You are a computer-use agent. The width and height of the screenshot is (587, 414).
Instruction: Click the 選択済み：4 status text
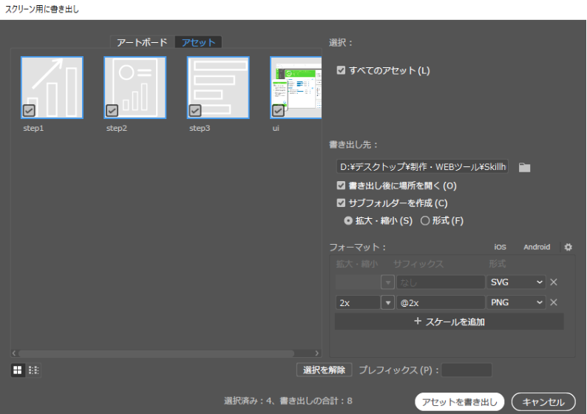point(248,401)
